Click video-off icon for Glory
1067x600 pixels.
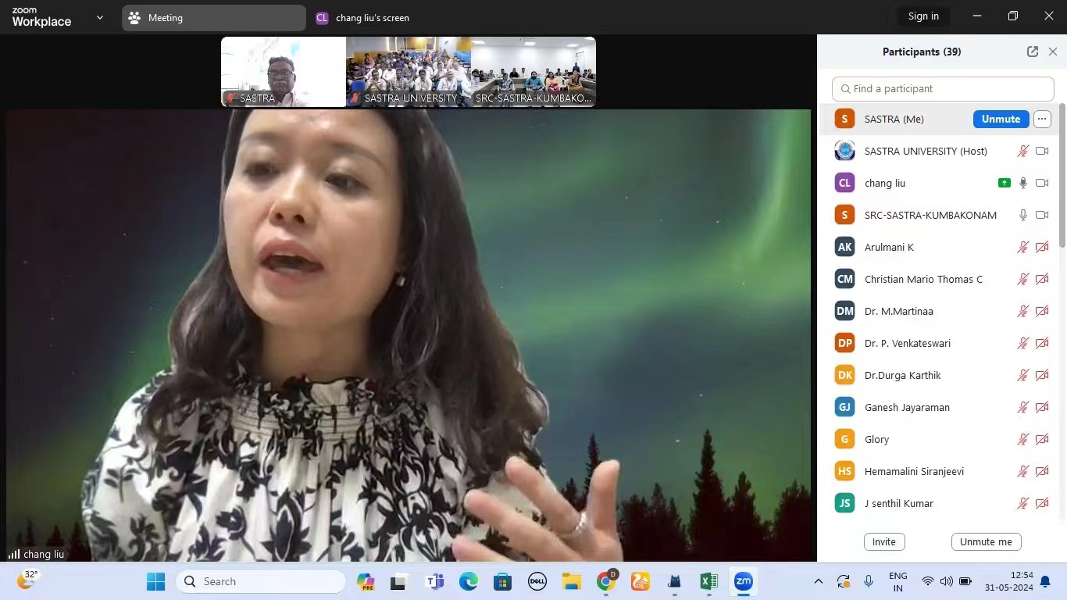[1042, 439]
